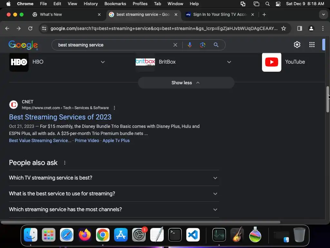Image resolution: width=330 pixels, height=248 pixels.
Task: Go back with the browser back arrow
Action: [x=7, y=28]
